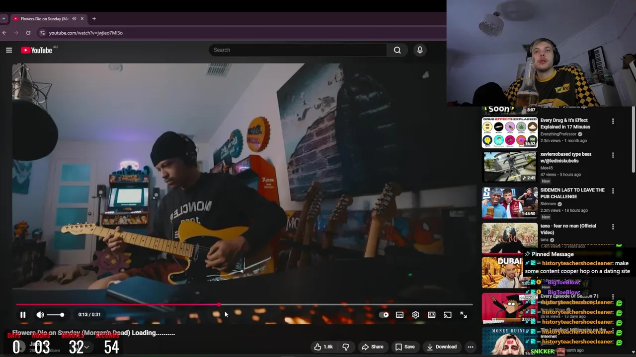636x357 pixels.
Task: Open the 'Every Drug & It's Effect Explained' title
Action: pos(565,123)
